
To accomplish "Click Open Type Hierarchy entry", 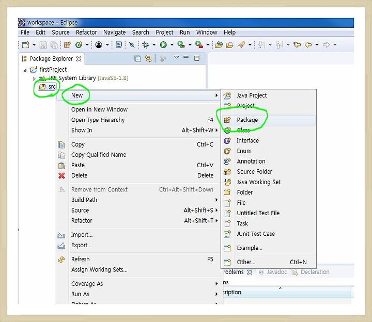I will pyautogui.click(x=138, y=120).
